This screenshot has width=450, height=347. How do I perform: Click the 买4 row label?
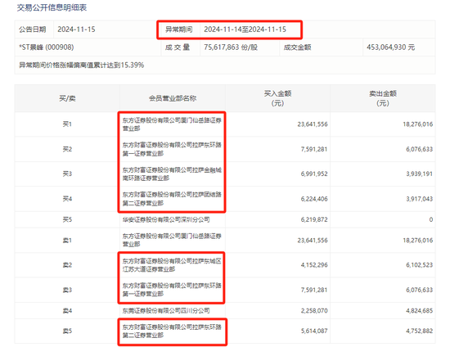click(67, 199)
